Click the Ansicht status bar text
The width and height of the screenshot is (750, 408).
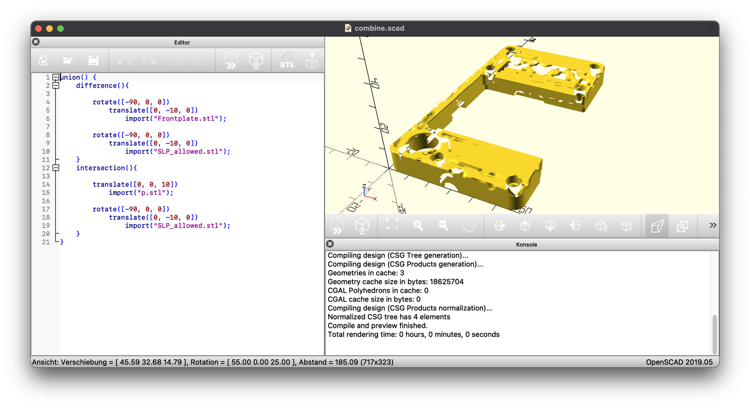click(x=212, y=362)
